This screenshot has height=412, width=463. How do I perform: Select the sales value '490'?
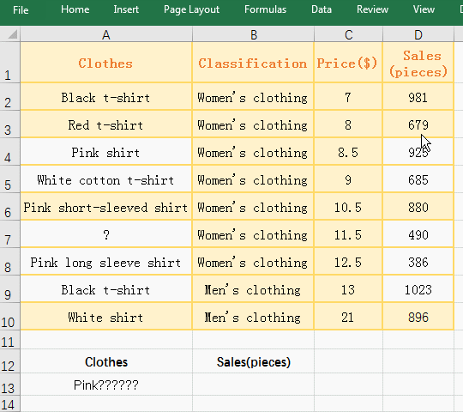pos(418,234)
